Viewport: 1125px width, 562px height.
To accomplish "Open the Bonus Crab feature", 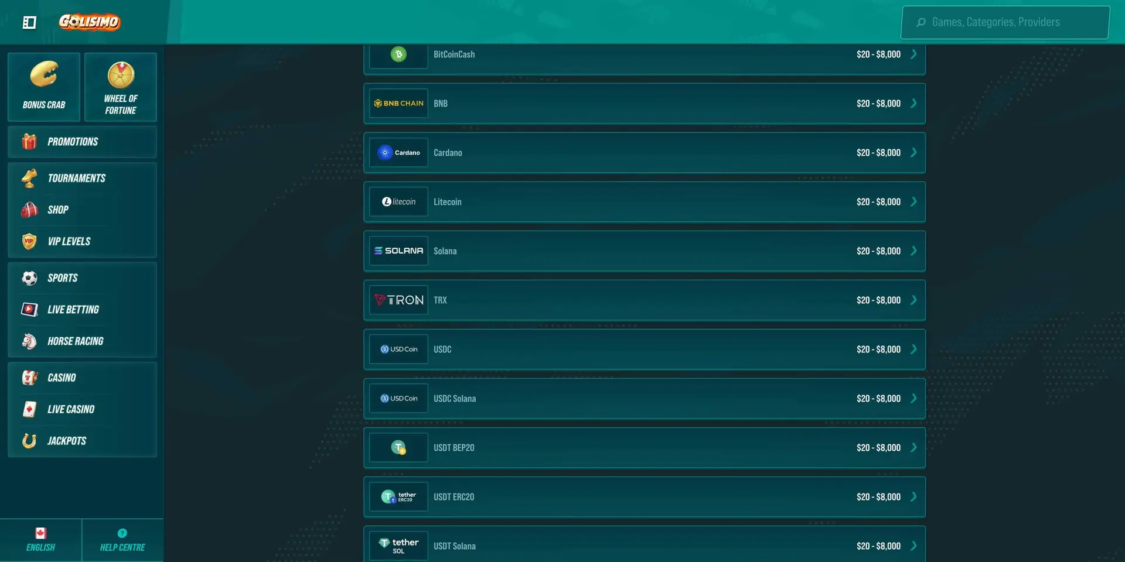I will 44,87.
